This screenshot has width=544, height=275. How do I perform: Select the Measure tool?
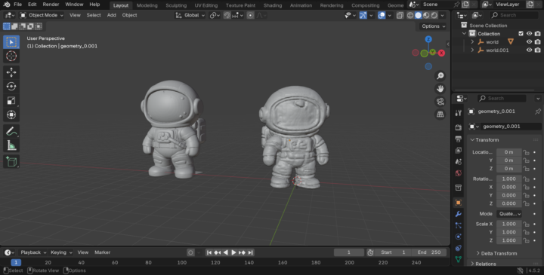coord(11,145)
